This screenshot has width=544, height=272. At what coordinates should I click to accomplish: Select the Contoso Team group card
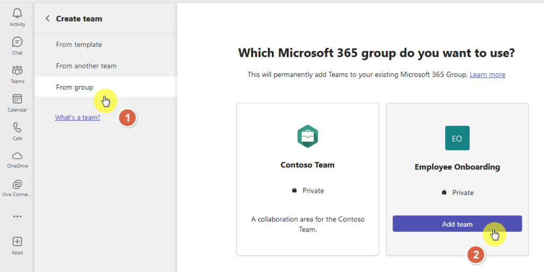[x=308, y=179]
